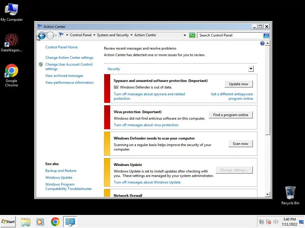Open Windows Explorer from taskbar
Screen dimensions: 305x228
[26, 222]
